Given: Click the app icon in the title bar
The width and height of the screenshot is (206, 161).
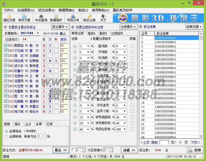Looking at the screenshot, I should coord(4,4).
